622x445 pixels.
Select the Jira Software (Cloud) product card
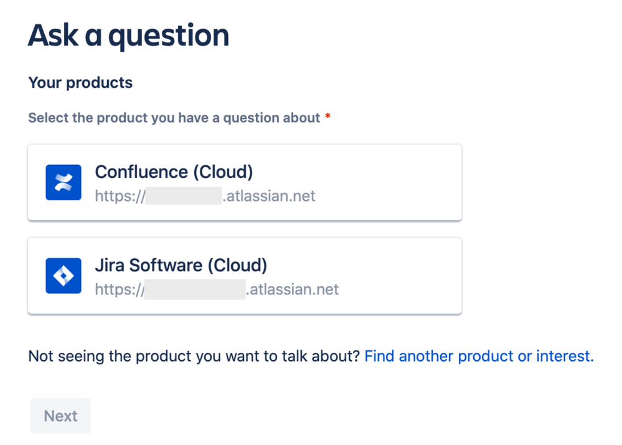tap(245, 276)
